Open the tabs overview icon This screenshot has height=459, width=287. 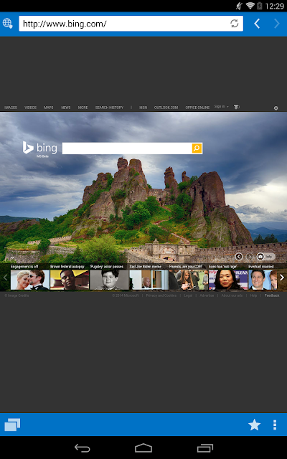pyautogui.click(x=12, y=425)
